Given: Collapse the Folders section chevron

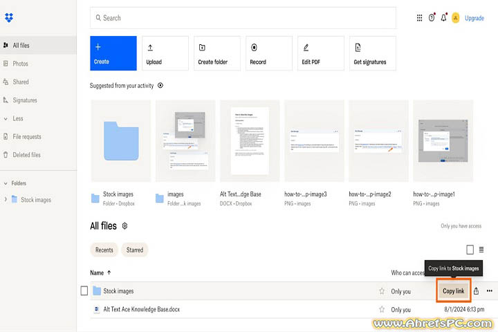Looking at the screenshot, I should 6,183.
